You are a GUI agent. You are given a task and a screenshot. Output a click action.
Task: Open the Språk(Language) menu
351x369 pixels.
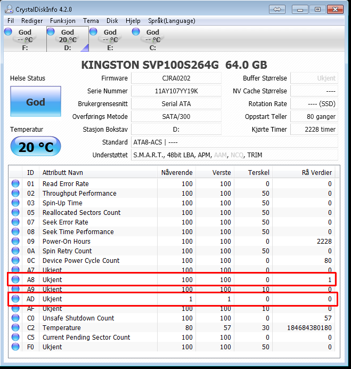pyautogui.click(x=172, y=21)
